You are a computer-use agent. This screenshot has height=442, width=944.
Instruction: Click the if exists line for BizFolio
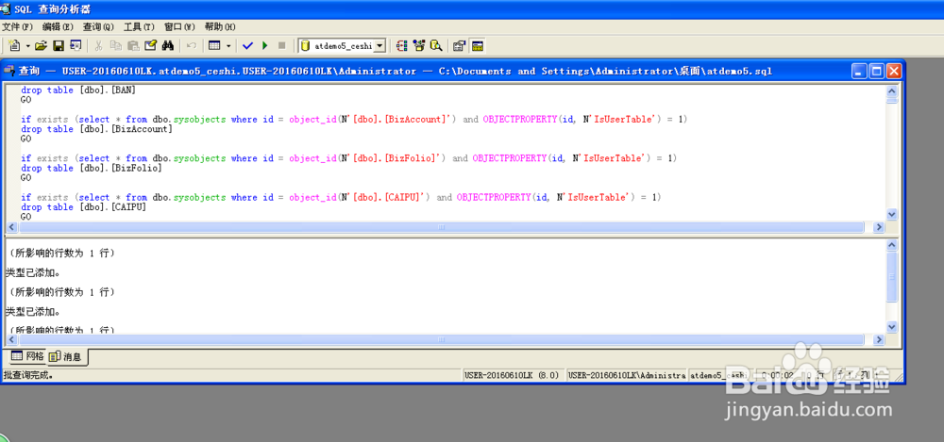tap(349, 158)
